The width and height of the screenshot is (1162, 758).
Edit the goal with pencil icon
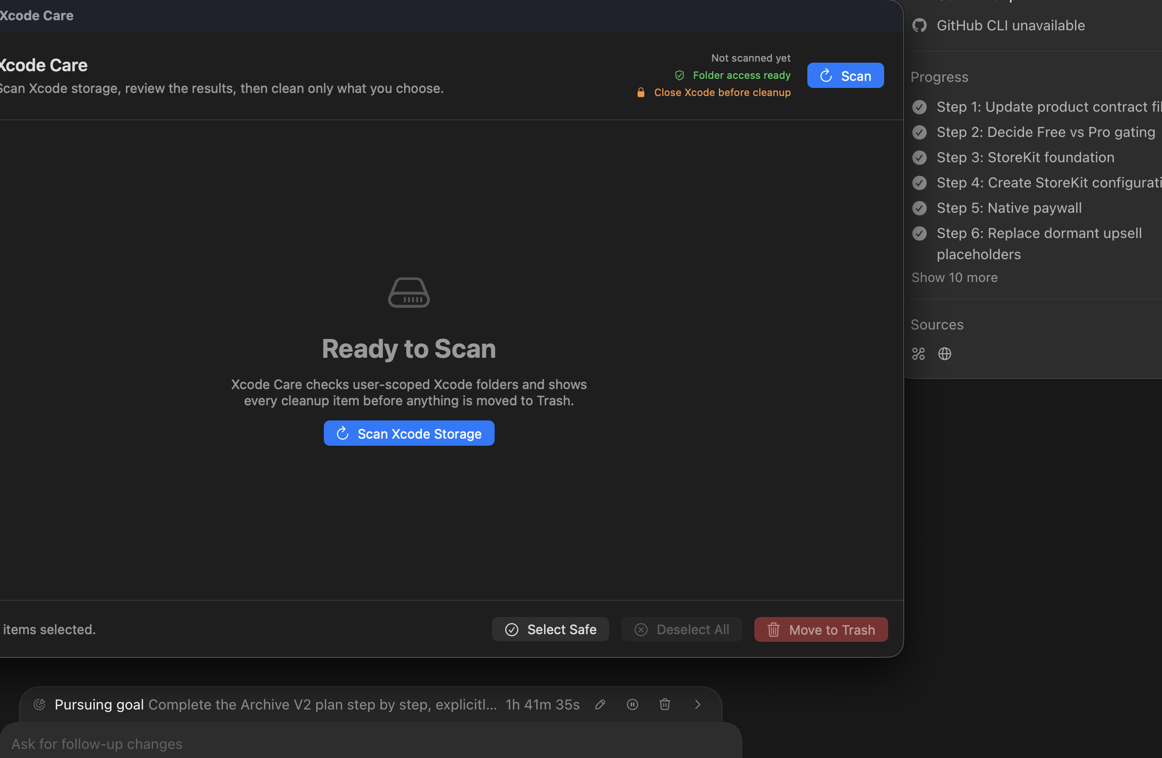click(x=600, y=704)
